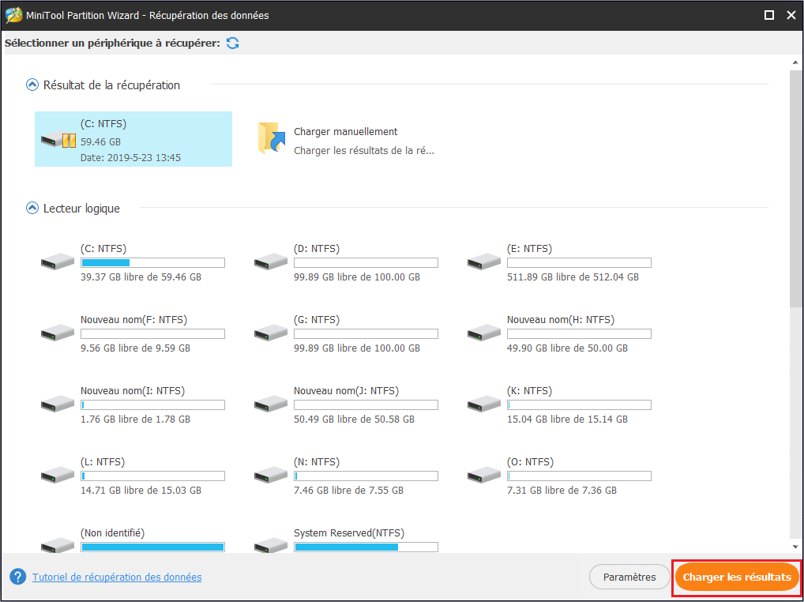Click the scrollbar down arrow

(795, 547)
